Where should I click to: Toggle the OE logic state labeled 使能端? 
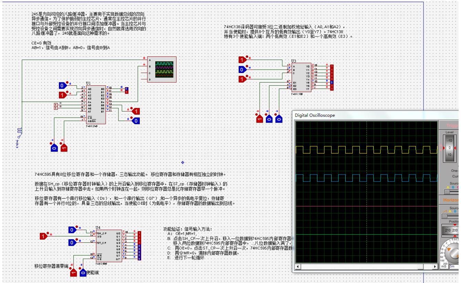coord(83,273)
